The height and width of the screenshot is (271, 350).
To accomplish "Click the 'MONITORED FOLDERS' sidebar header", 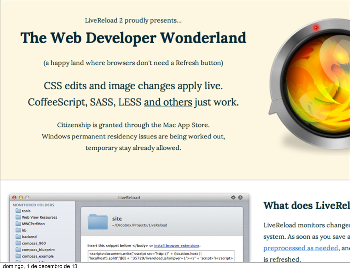I will pos(33,205).
